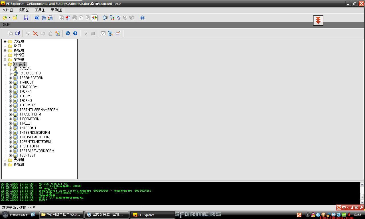The height and width of the screenshot is (219, 365).
Task: Open the blue question mark Help icon
Action: pyautogui.click(x=143, y=18)
